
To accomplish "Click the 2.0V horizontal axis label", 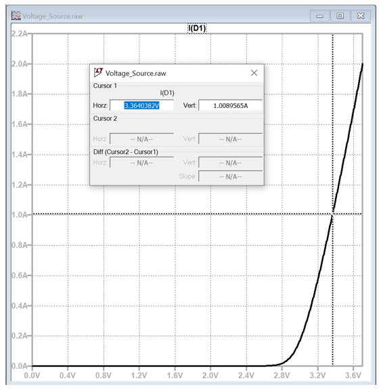I will [210, 375].
